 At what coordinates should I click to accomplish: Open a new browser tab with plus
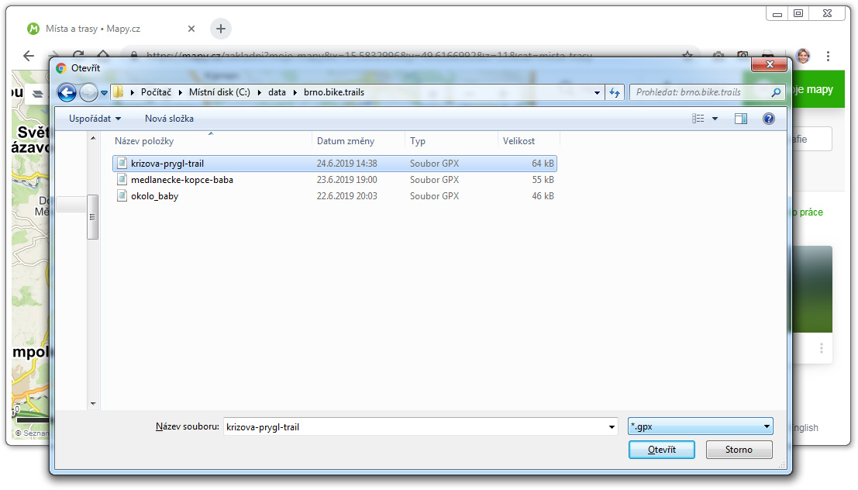[x=221, y=29]
